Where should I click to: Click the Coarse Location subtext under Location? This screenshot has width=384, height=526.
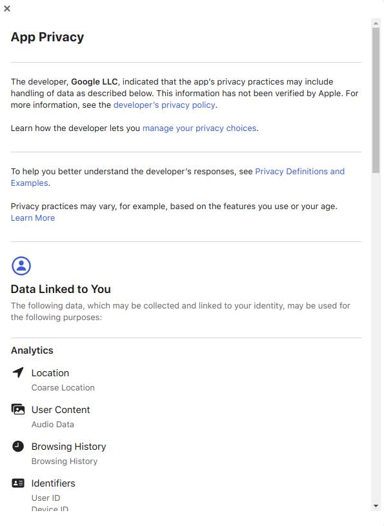tap(63, 387)
